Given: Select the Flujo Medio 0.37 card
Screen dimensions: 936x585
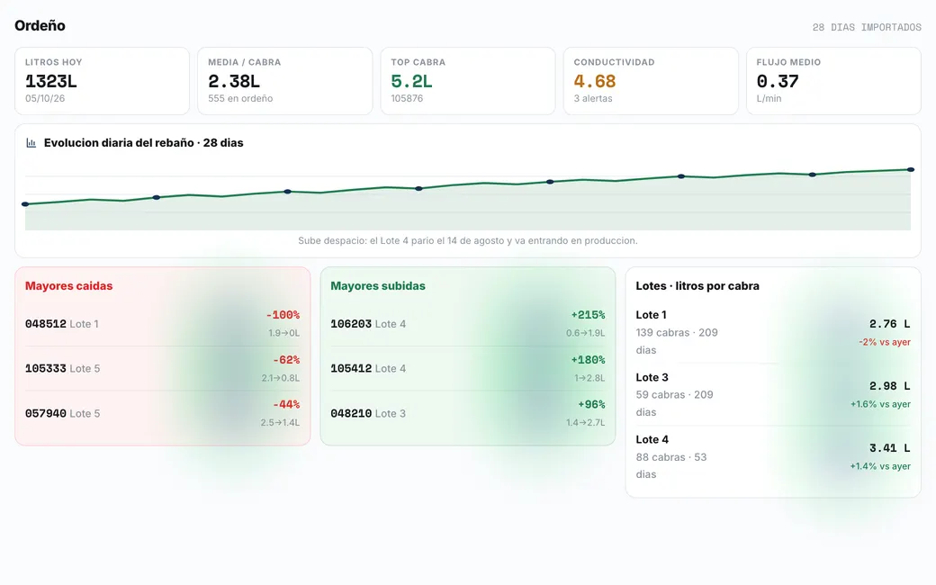Looking at the screenshot, I should point(833,81).
